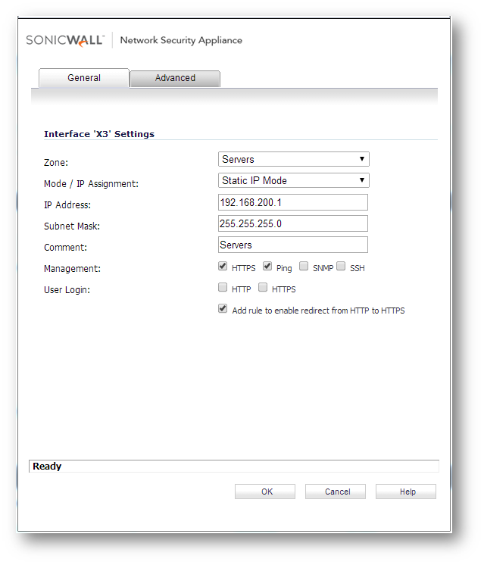Viewport: 484px width, 565px height.
Task: Select the General tab
Action: [83, 78]
